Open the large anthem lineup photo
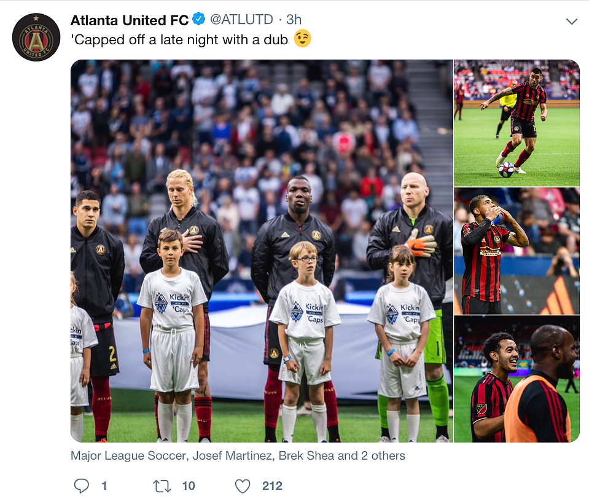589x504 pixels. tap(262, 251)
